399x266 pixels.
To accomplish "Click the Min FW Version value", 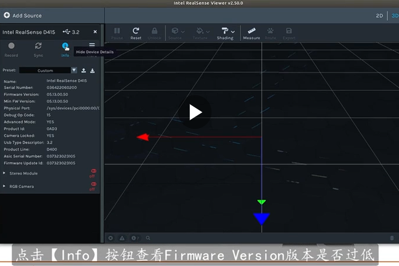I will pos(57,101).
